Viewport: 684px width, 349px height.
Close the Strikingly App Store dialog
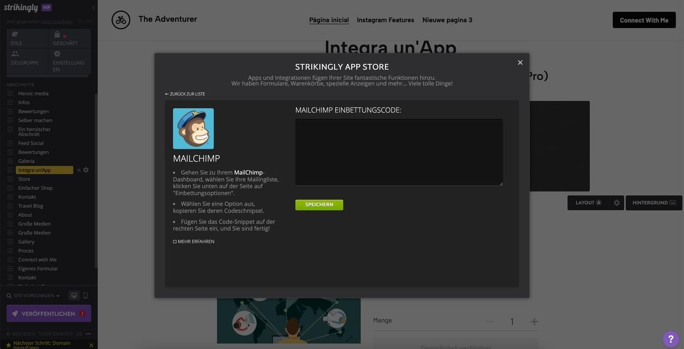click(x=520, y=63)
